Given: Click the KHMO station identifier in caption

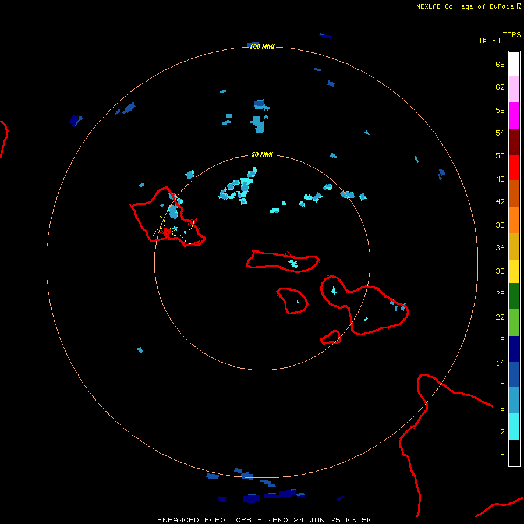Looking at the screenshot, I should [x=277, y=520].
